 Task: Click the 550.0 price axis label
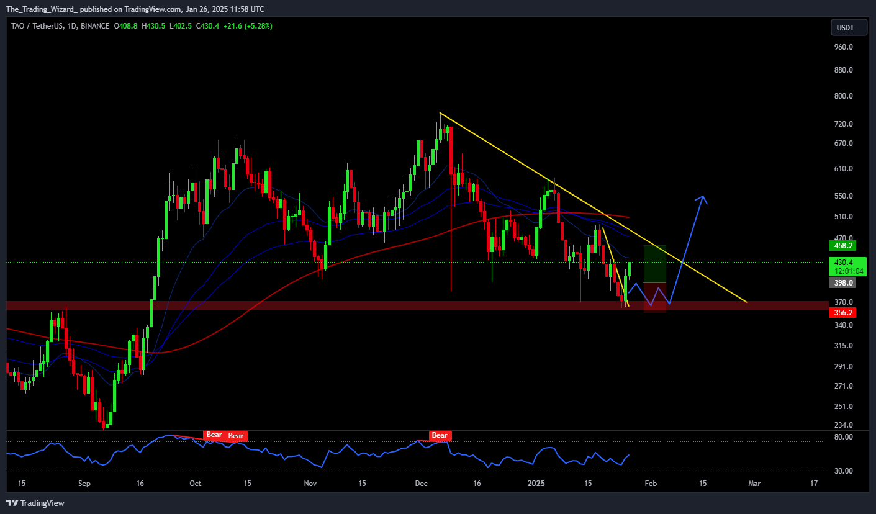tap(844, 196)
